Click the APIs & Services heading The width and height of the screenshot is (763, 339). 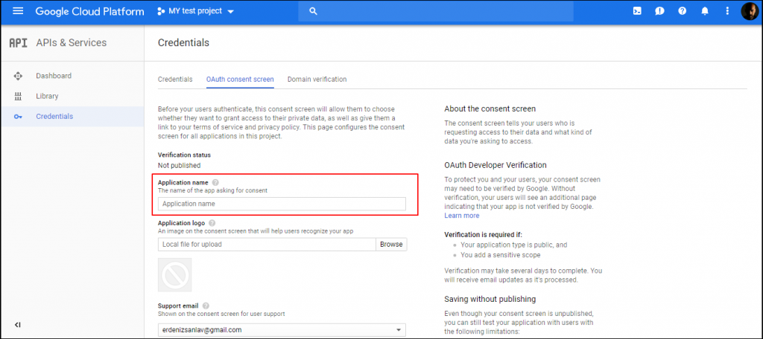tap(71, 42)
